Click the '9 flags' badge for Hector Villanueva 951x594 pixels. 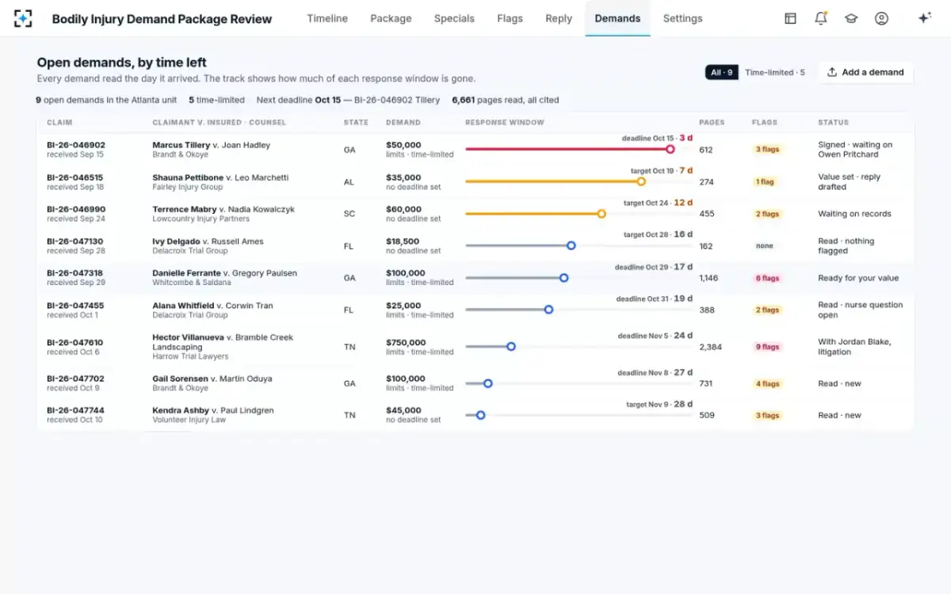pyautogui.click(x=767, y=347)
